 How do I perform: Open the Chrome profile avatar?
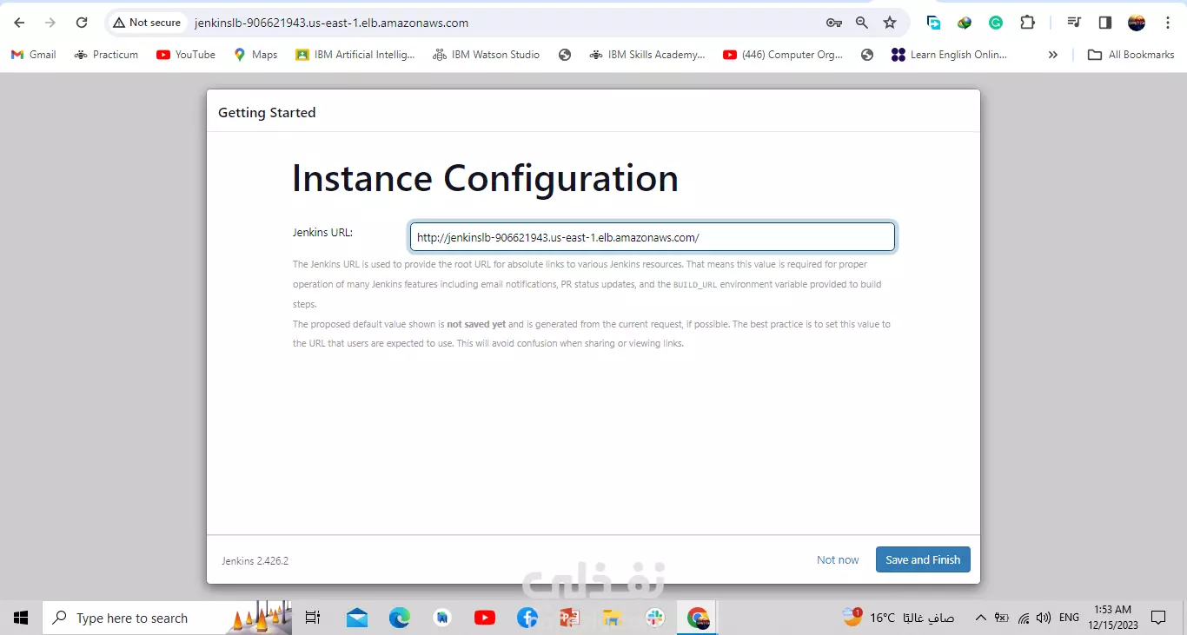pos(1137,23)
